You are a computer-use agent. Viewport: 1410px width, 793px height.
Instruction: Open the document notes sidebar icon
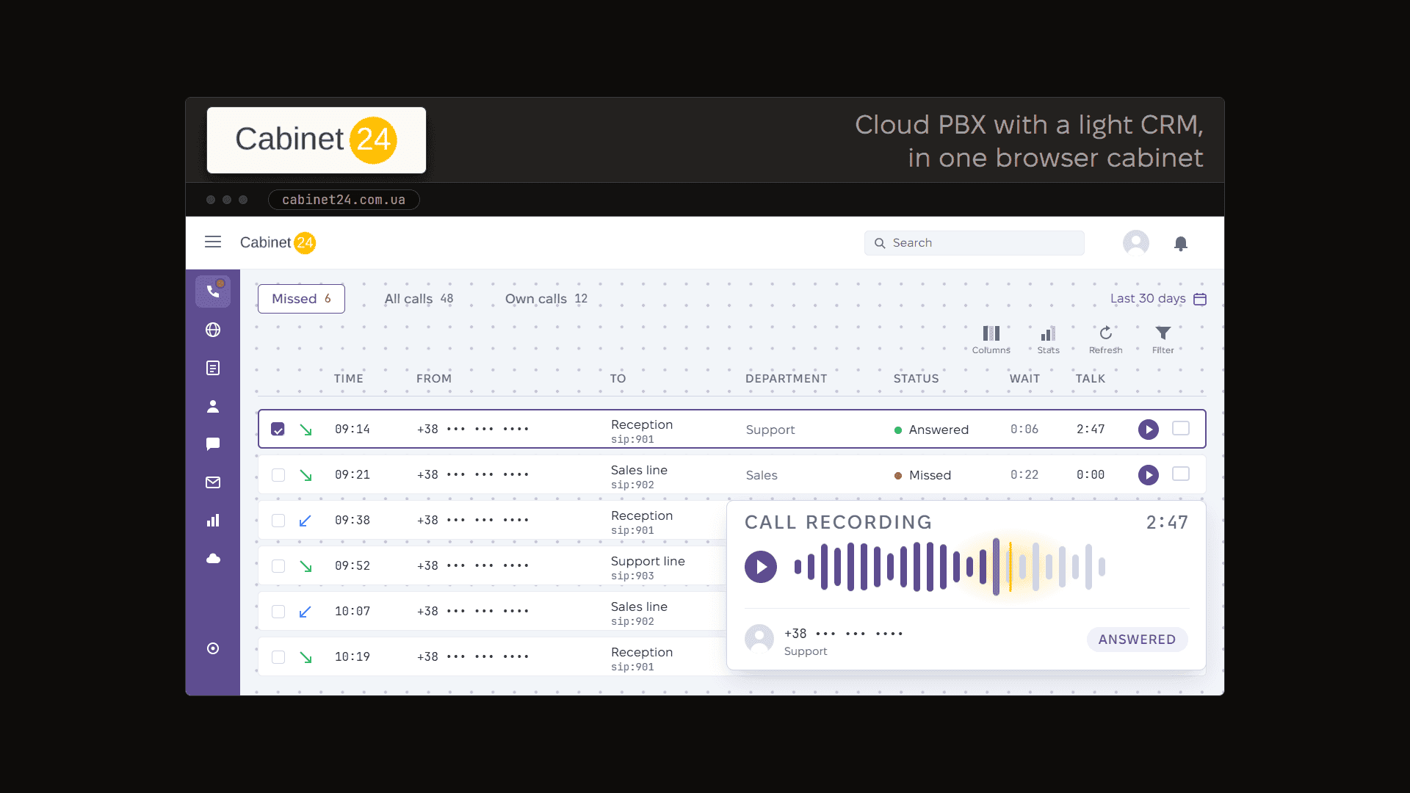pos(213,368)
